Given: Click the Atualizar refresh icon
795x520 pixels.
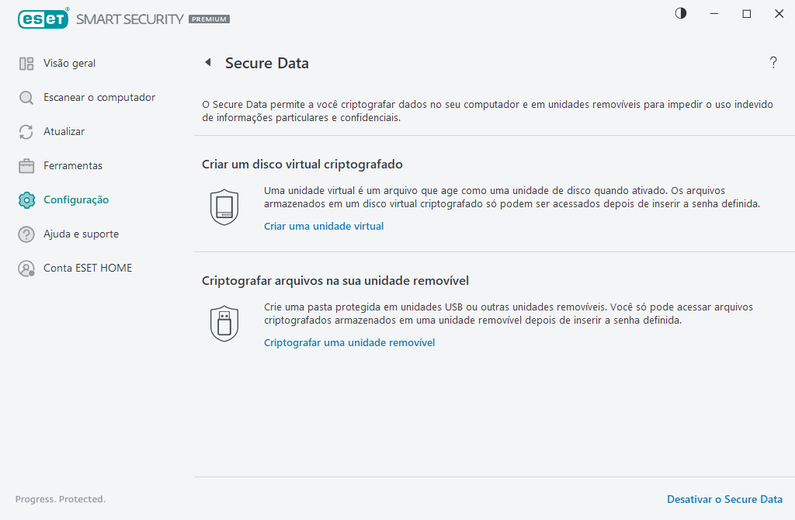Looking at the screenshot, I should click(26, 131).
